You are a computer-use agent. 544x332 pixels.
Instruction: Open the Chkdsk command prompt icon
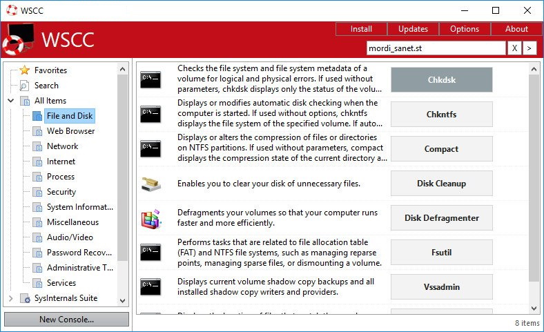[150, 80]
